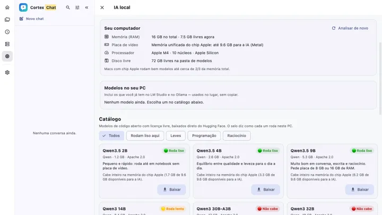Screen dimensions: 382x215
Task: Click the Qwen3.5 2B card title
Action: (115, 151)
